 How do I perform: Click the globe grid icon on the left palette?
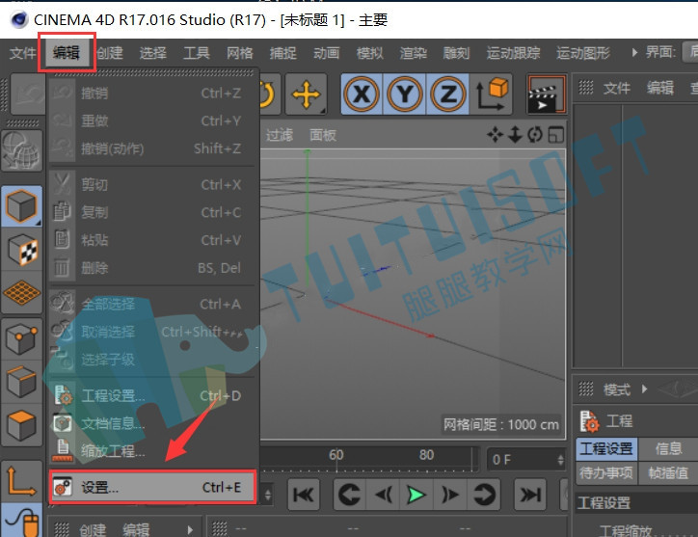pos(21,150)
